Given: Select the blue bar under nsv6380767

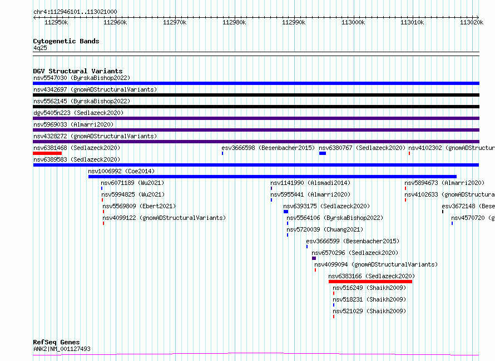Looking at the screenshot, I should (323, 153).
